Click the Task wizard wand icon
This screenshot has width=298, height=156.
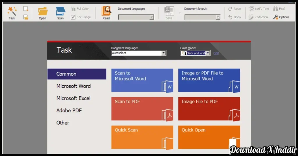click(x=12, y=11)
